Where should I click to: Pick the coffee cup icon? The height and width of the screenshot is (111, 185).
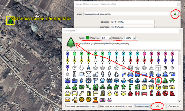(82, 74)
